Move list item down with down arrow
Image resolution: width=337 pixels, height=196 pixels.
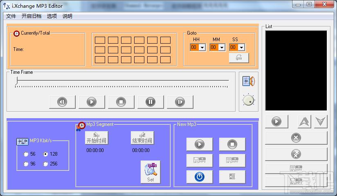321,121
